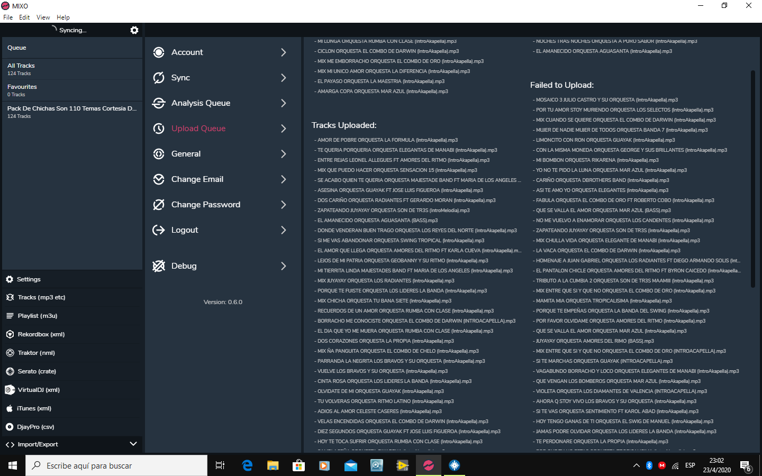Expand the General settings chevron arrow
This screenshot has width=762, height=476.
point(284,154)
